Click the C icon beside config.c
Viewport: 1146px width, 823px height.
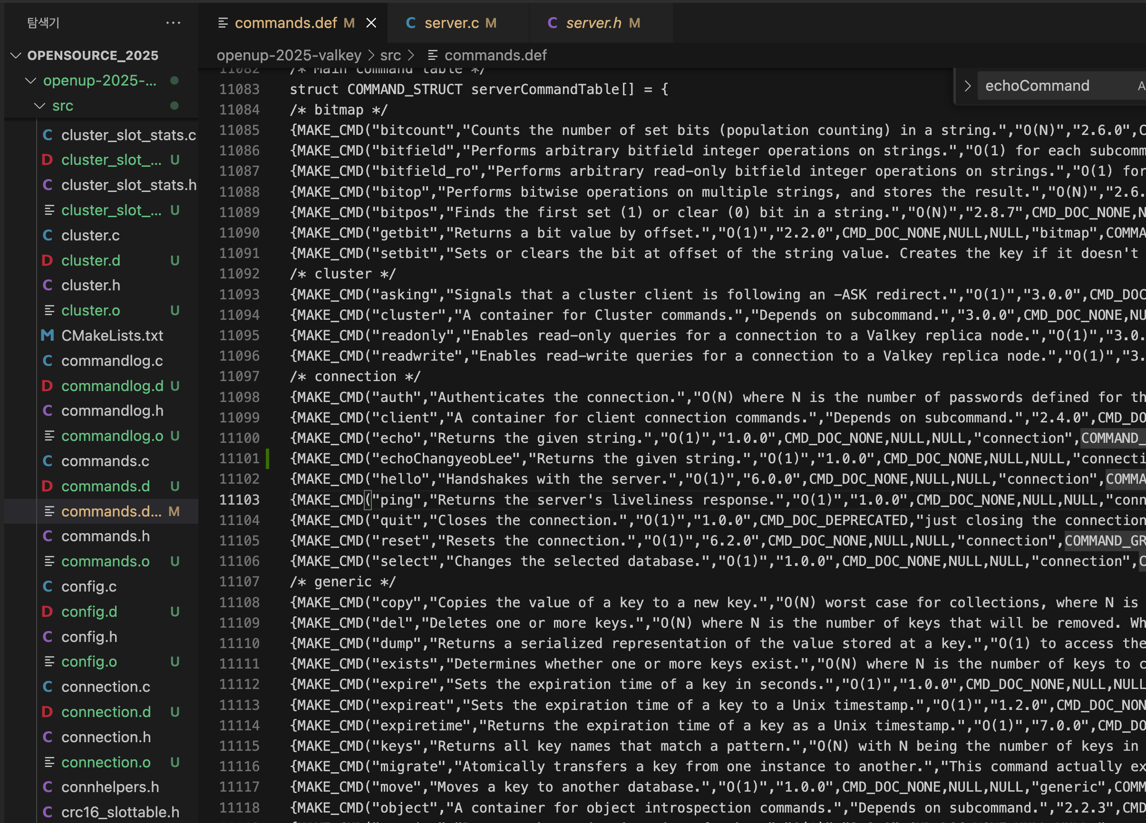tap(47, 586)
